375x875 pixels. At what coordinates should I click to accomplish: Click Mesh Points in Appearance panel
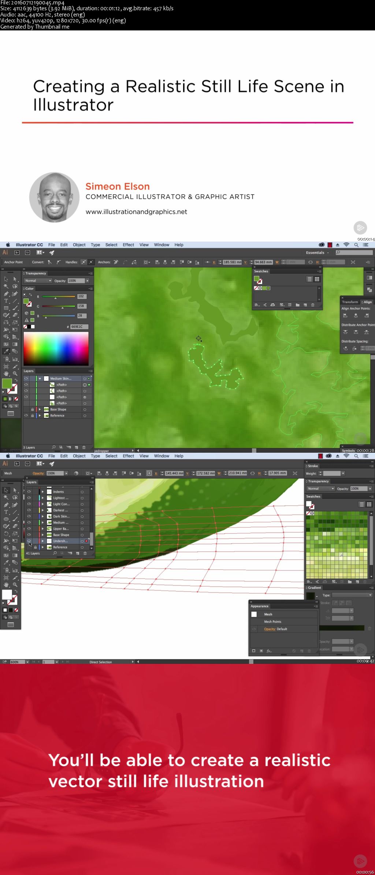[x=272, y=622]
